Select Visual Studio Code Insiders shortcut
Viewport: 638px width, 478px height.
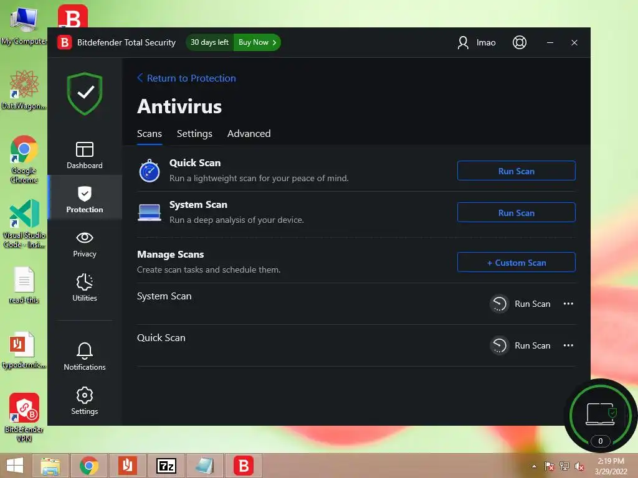coord(24,223)
